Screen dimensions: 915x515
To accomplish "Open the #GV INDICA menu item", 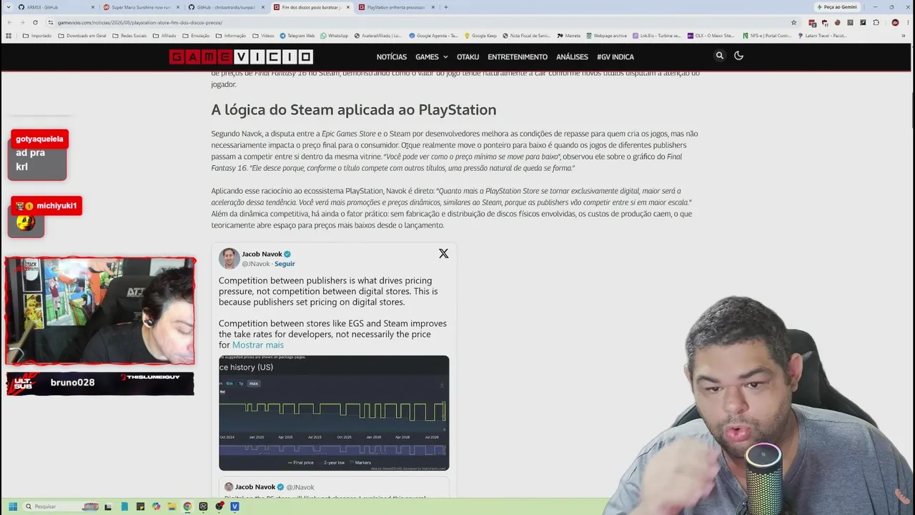I will click(x=615, y=57).
